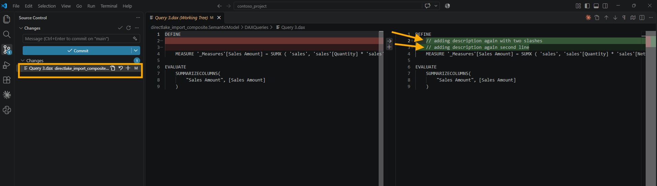Open Changes header more actions ellipsis
The height and width of the screenshot is (186, 657).
click(x=137, y=28)
